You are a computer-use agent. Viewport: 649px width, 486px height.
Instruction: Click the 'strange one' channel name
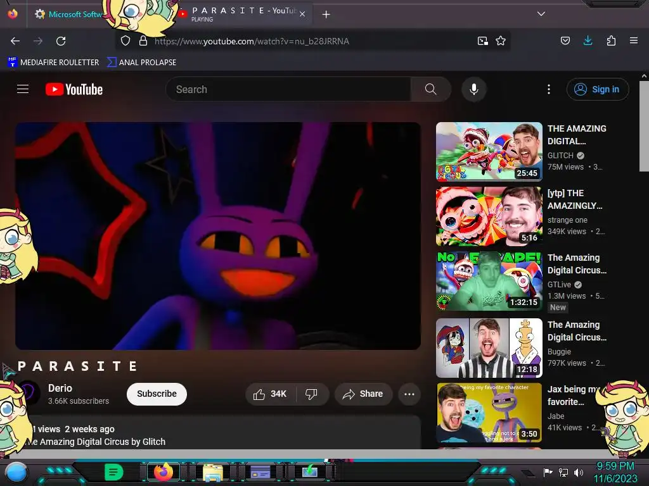[x=567, y=220]
